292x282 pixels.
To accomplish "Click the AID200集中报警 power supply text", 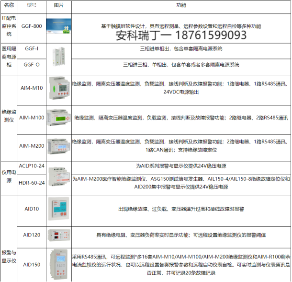I will pos(181,187).
